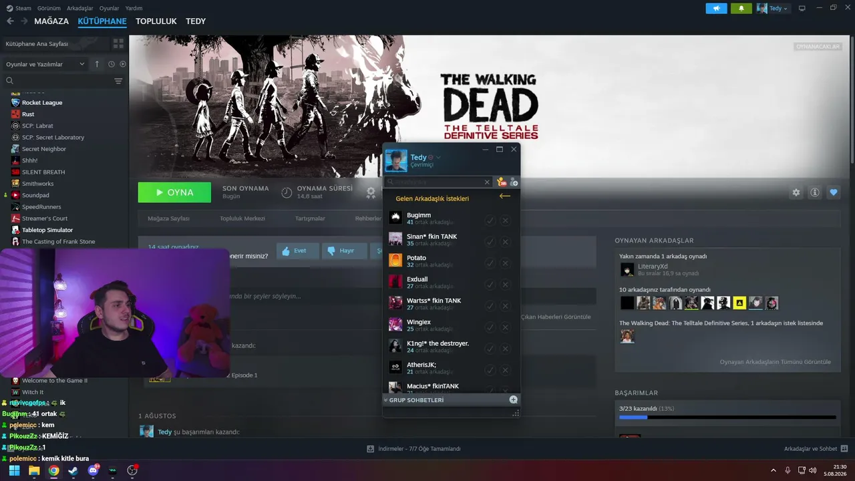Screen dimensions: 855x481
Task: Open Windows Start menu
Action: (14, 470)
